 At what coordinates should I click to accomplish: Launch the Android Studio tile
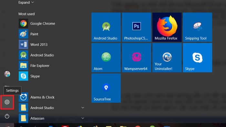coord(106,27)
